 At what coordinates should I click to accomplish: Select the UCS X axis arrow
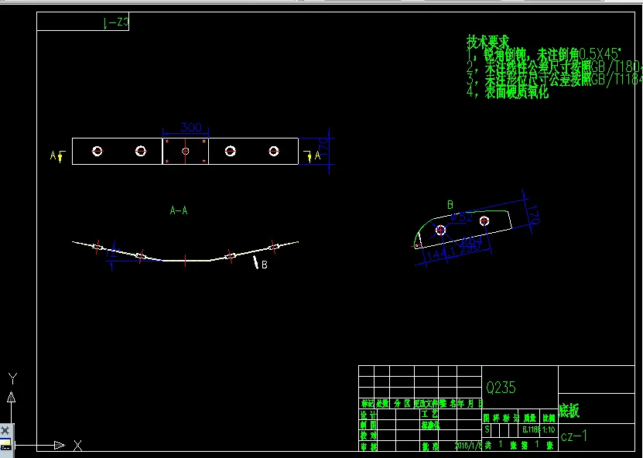(60, 445)
